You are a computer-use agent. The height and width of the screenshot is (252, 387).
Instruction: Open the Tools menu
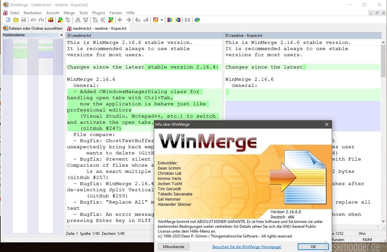83,13
